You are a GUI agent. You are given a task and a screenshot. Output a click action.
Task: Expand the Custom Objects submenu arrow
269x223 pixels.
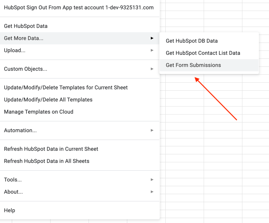(152, 69)
